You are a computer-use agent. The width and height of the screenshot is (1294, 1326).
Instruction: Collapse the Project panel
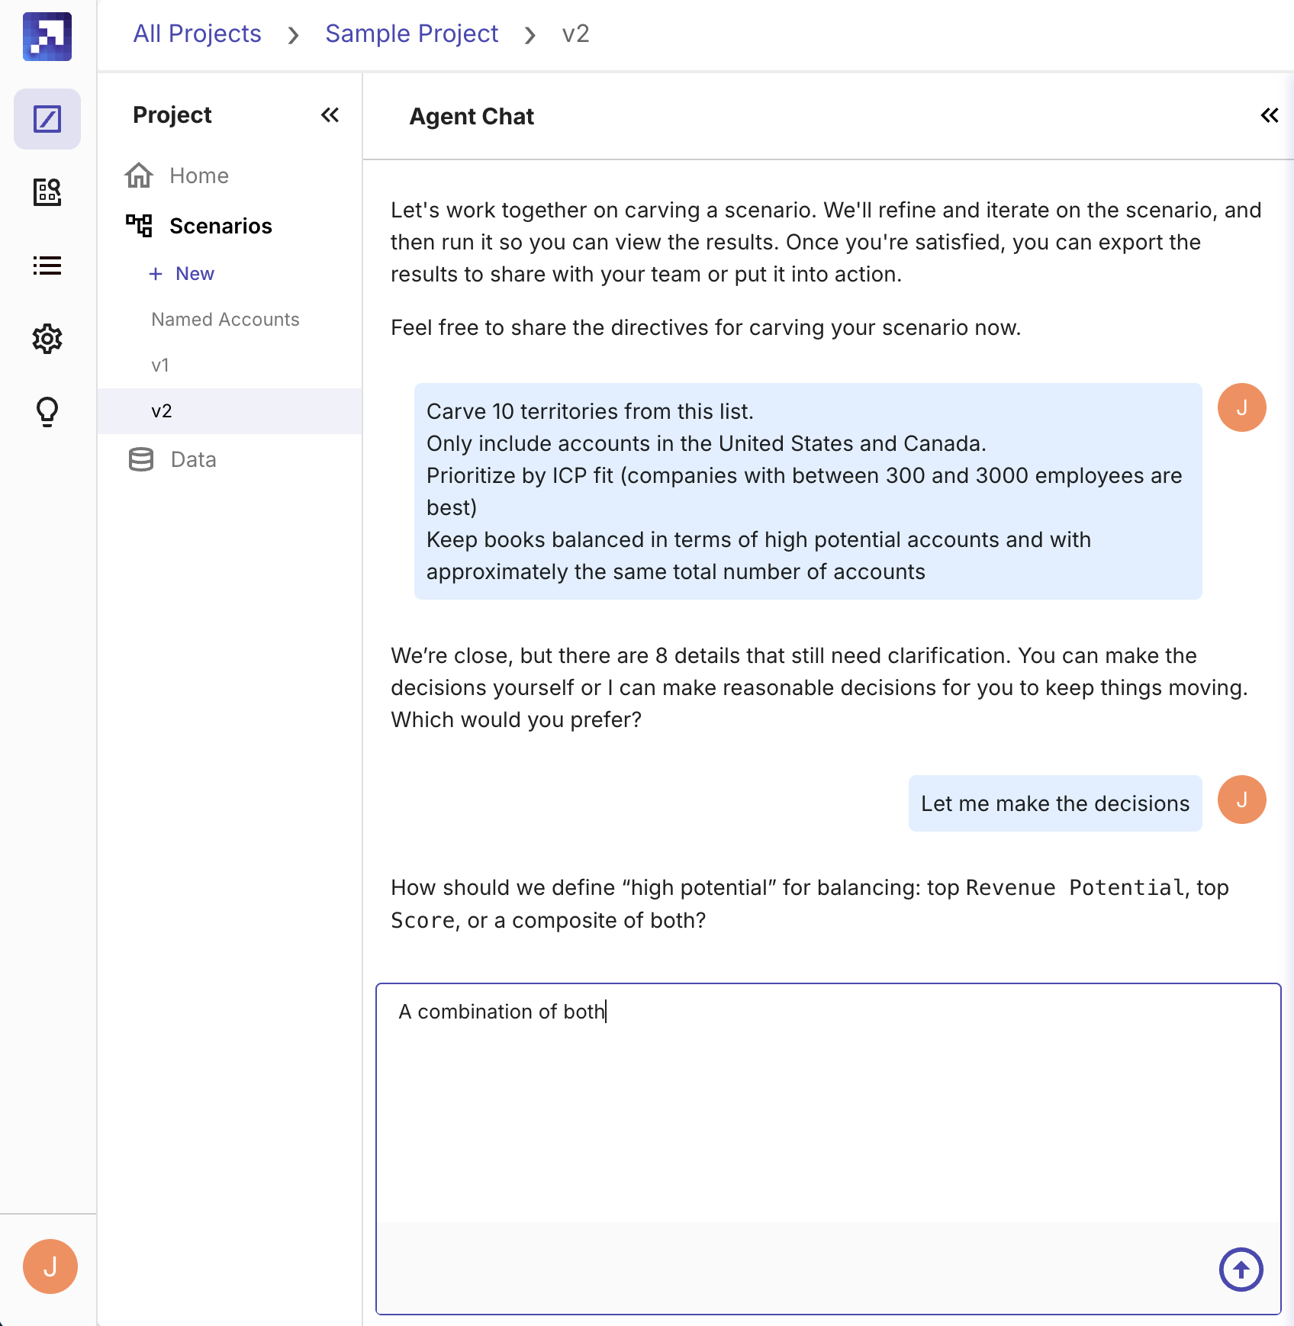[x=330, y=115]
